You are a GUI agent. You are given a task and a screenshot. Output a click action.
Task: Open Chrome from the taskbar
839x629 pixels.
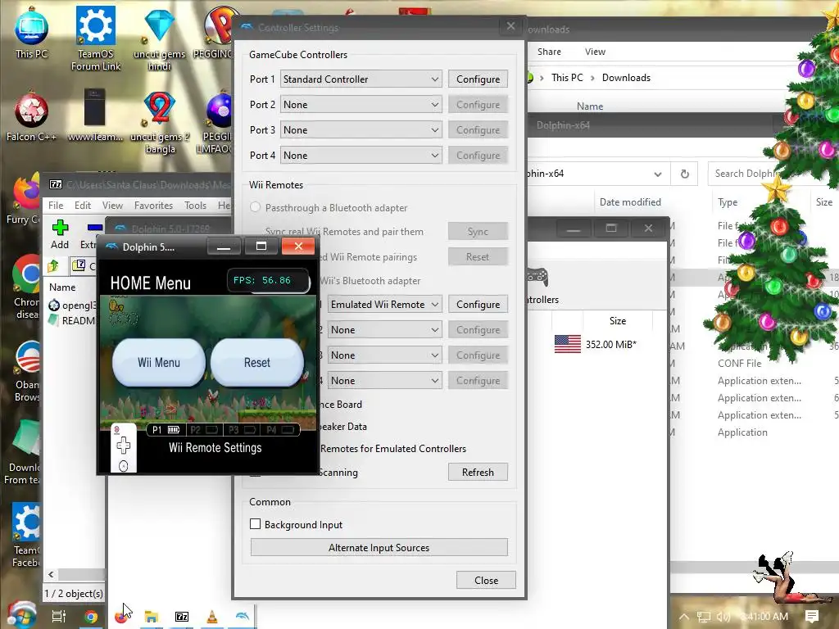[x=91, y=617]
